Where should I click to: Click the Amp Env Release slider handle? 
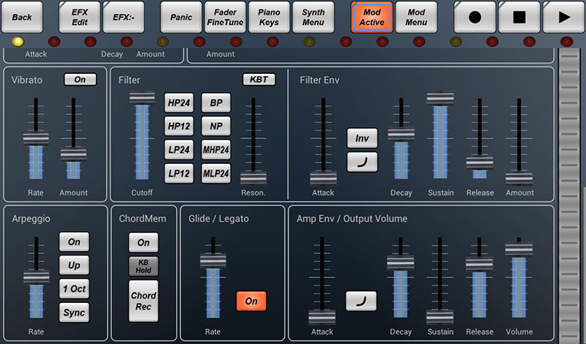(479, 263)
